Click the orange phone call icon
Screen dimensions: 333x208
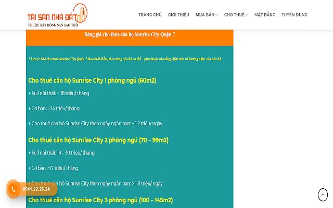[13, 189]
